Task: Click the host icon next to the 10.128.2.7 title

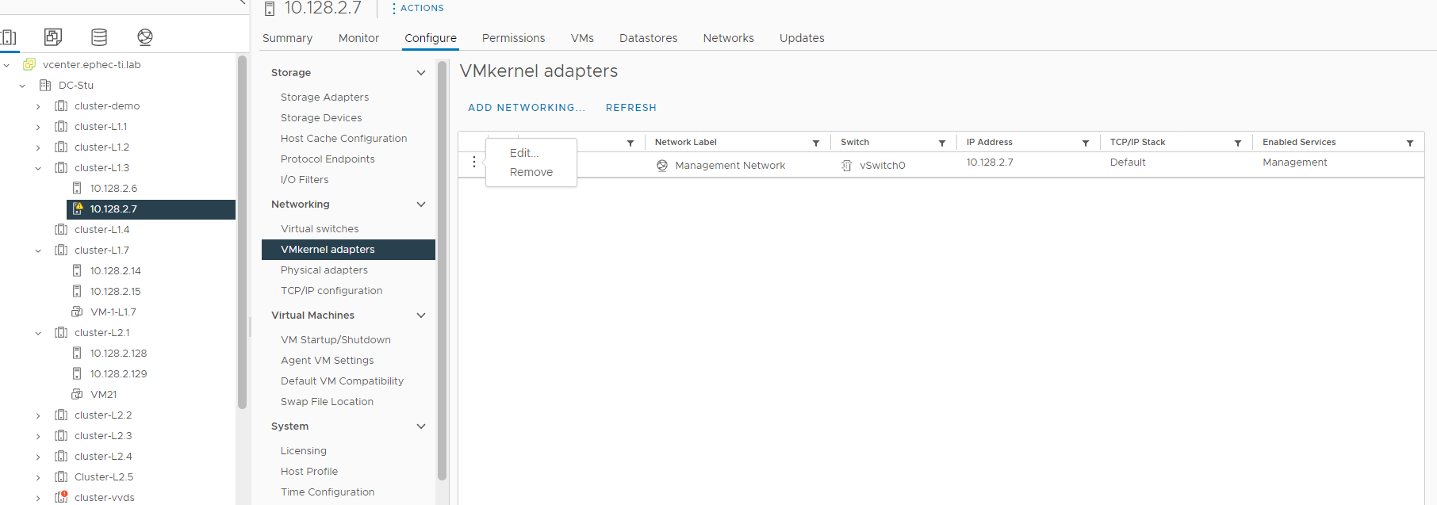Action: (270, 9)
